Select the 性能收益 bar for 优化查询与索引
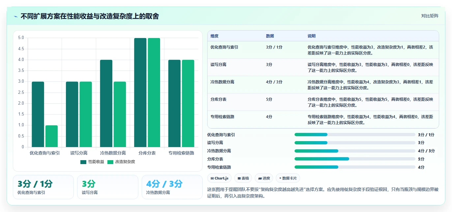 (x=38, y=114)
